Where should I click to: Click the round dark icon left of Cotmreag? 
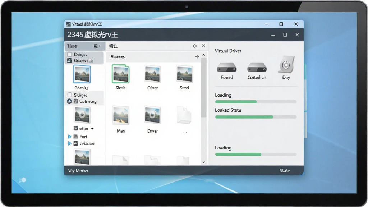69,101
